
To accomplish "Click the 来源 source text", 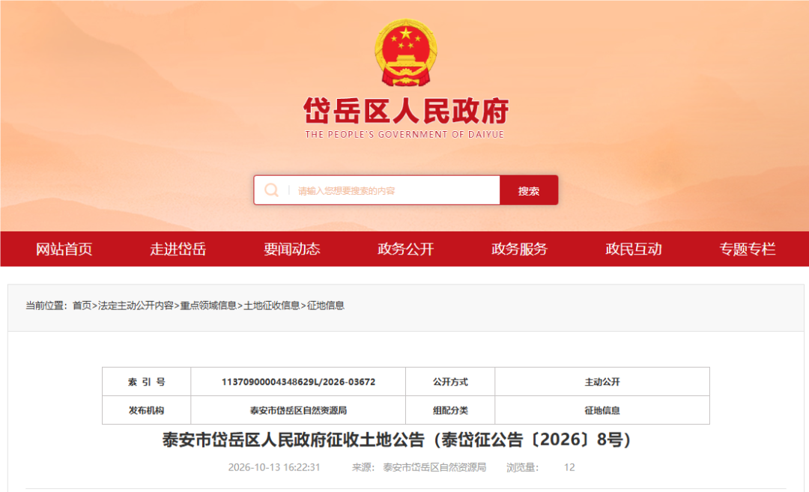I will 419,467.
